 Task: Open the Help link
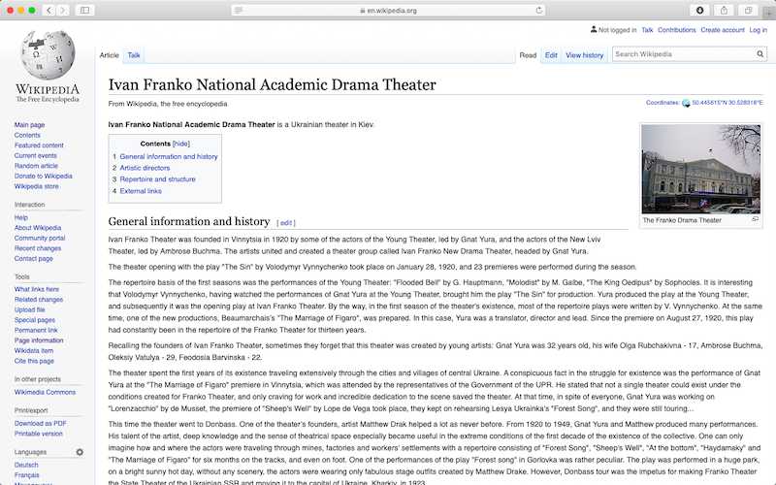click(x=20, y=217)
